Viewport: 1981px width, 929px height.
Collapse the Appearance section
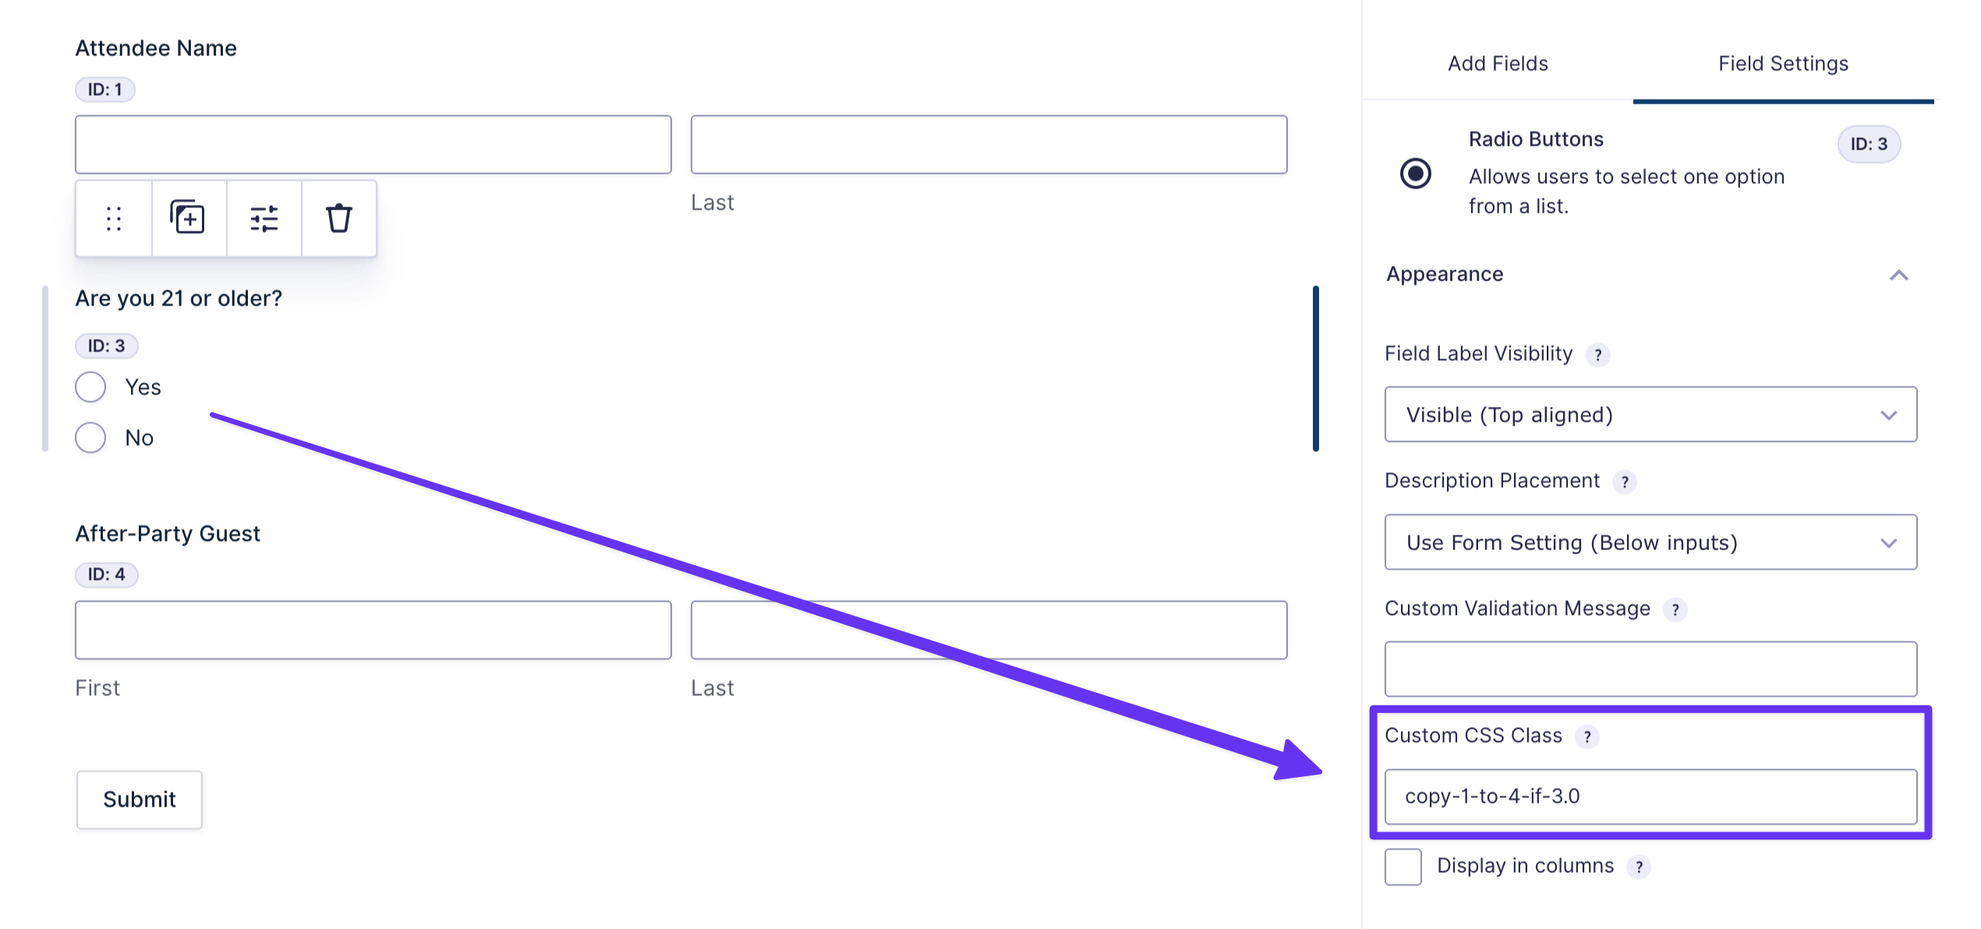click(x=1898, y=275)
